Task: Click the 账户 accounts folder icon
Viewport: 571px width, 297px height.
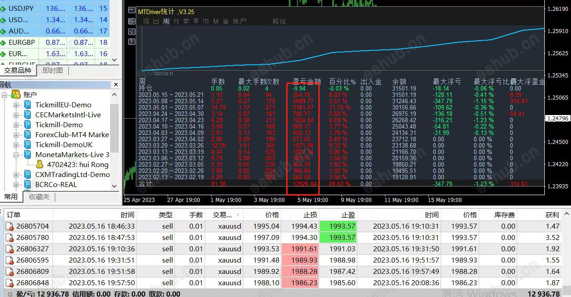Action: 16,94
